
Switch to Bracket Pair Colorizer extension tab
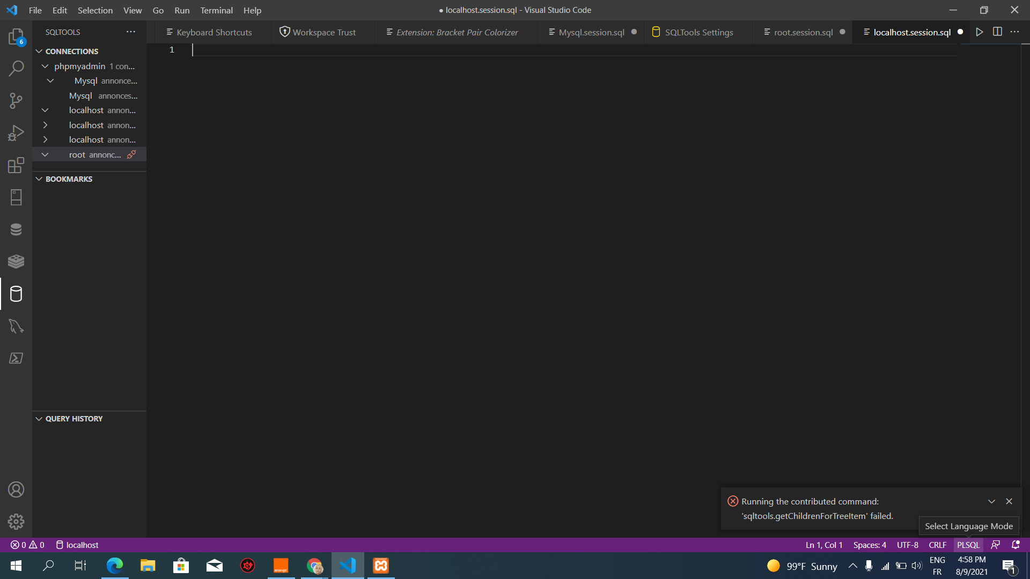[457, 32]
